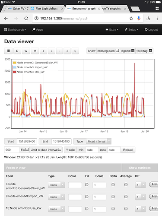Click the Y-axis min input field
Viewport: 162px width, 216px height.
(x=92, y=150)
